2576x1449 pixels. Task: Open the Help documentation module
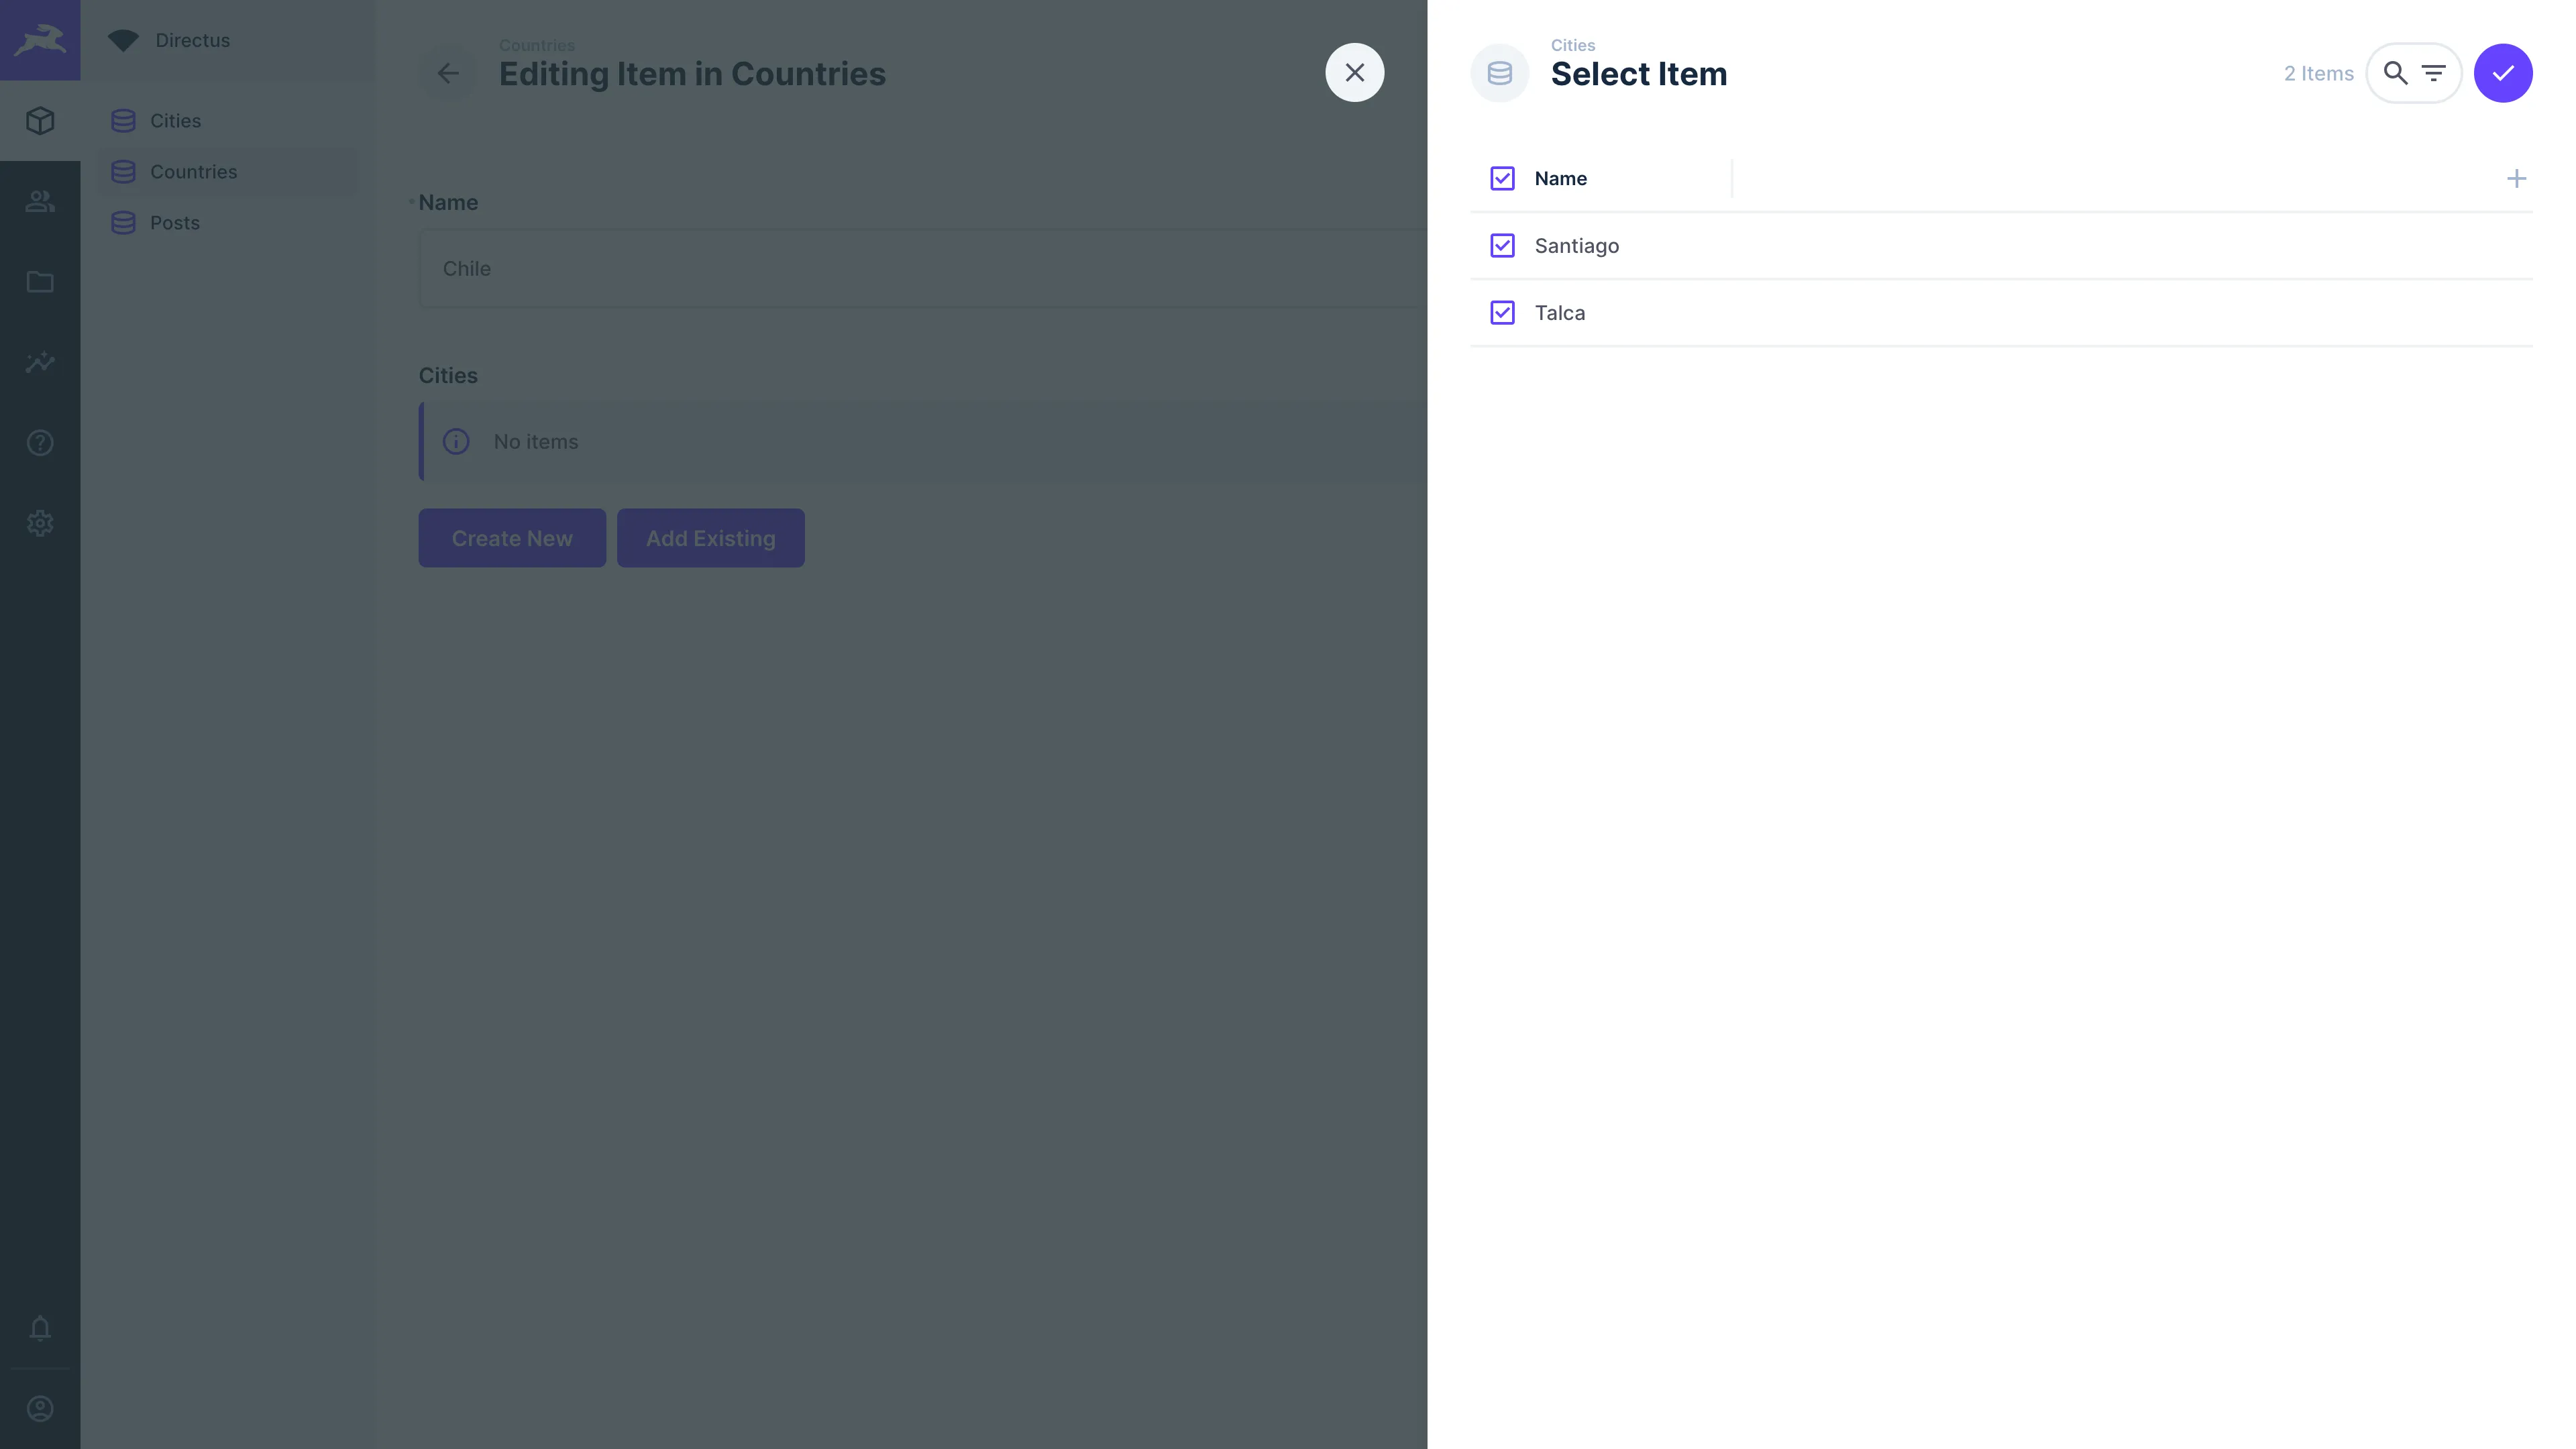tap(40, 443)
